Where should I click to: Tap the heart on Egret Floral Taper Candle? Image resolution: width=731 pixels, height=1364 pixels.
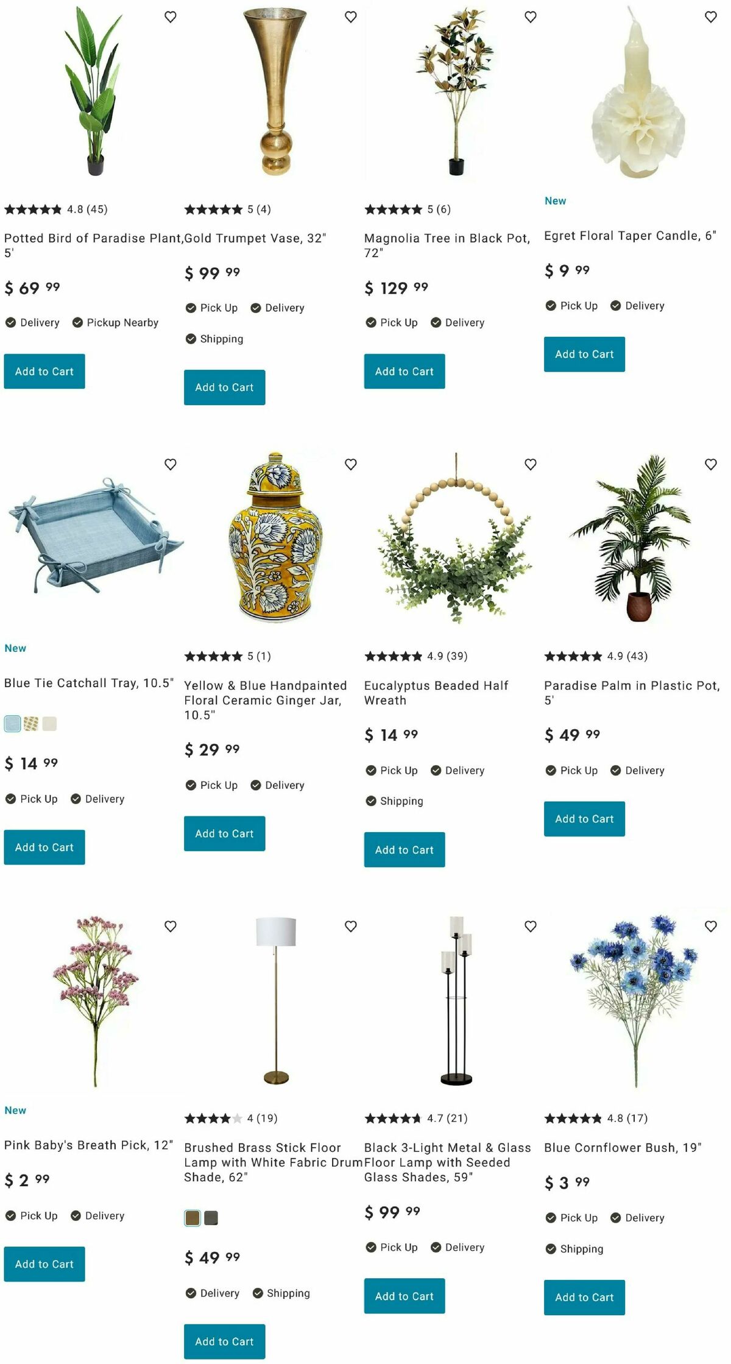(711, 17)
